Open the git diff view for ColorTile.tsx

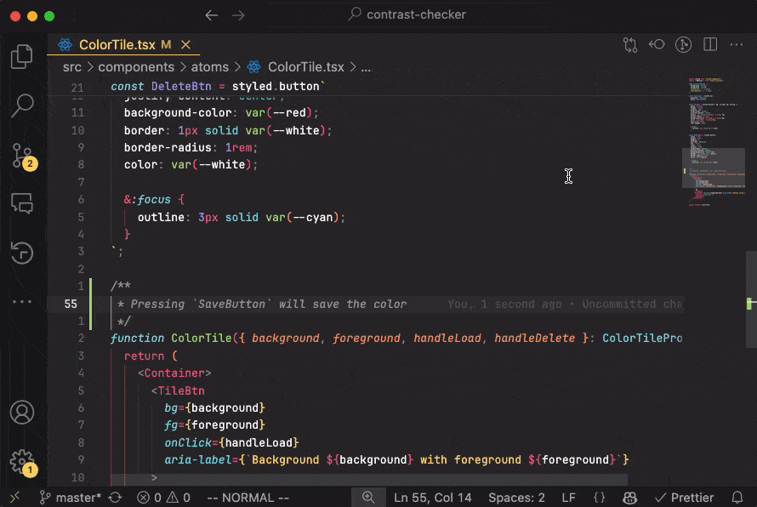click(x=630, y=45)
